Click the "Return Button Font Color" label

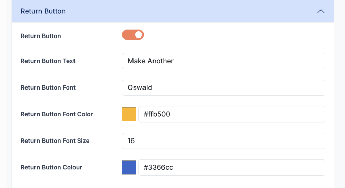57,114
